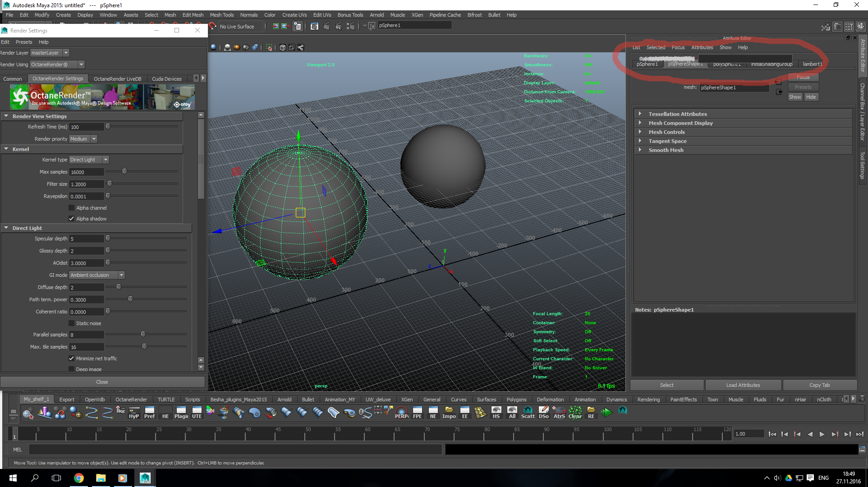Switch to the OctaneRender LiveDB tab
Viewport: 868px width, 487px height.
click(x=117, y=79)
